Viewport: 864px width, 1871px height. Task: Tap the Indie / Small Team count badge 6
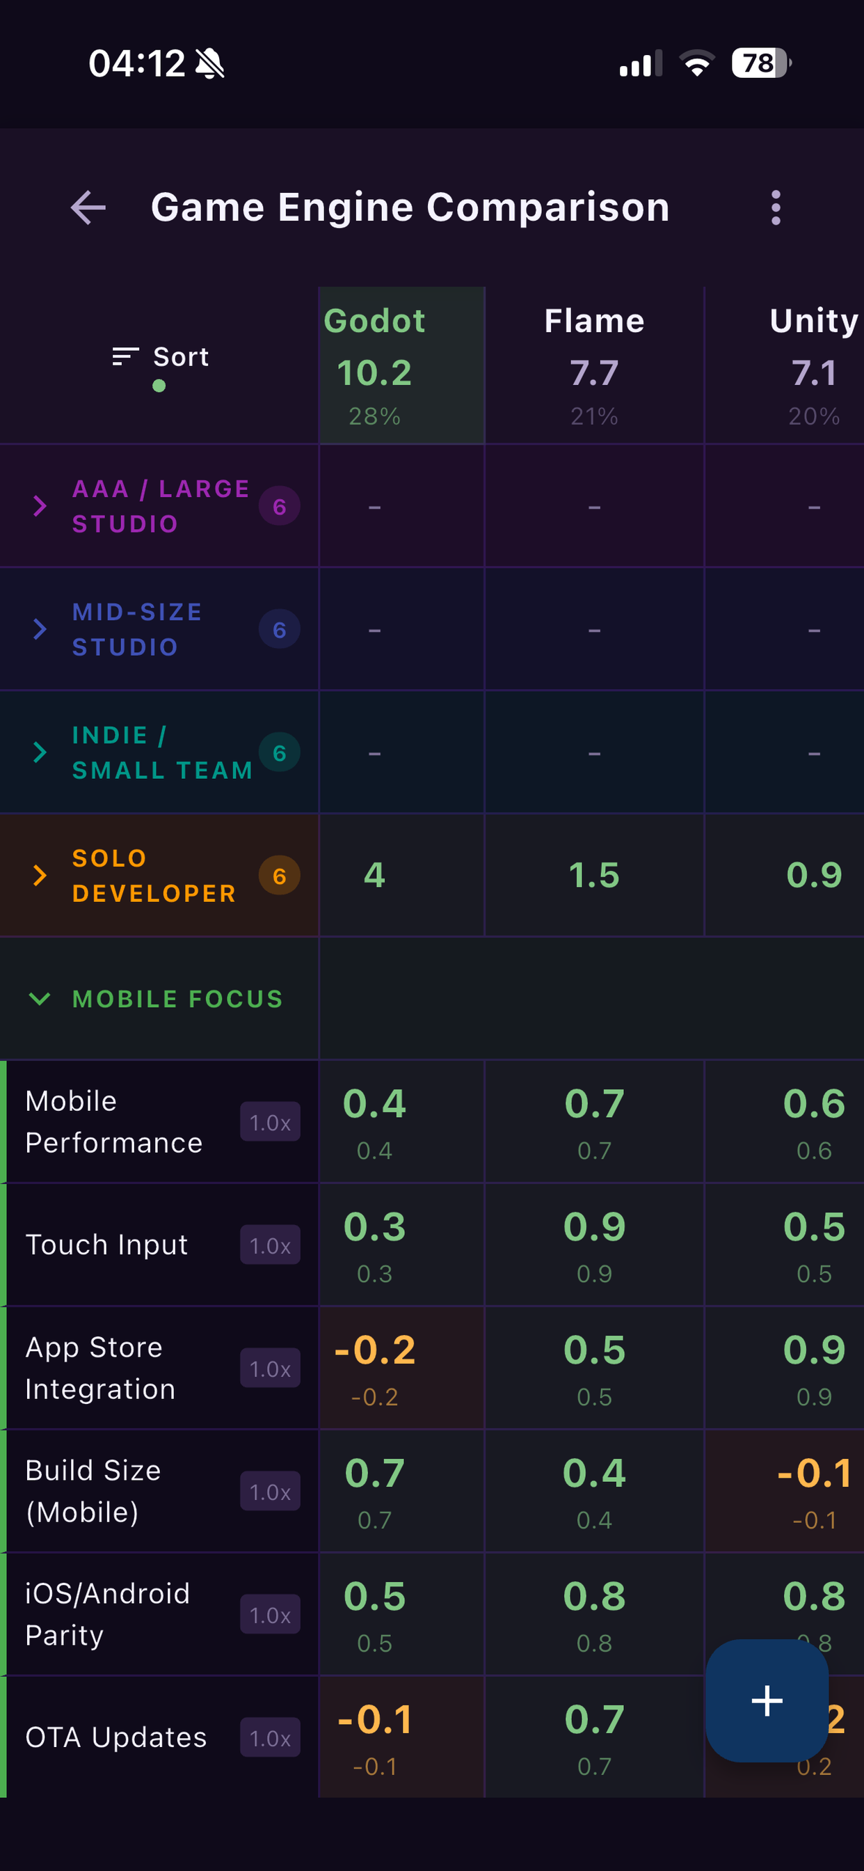pos(280,753)
